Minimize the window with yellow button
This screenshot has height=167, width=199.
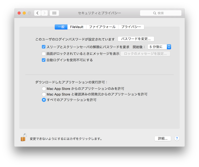(24, 13)
